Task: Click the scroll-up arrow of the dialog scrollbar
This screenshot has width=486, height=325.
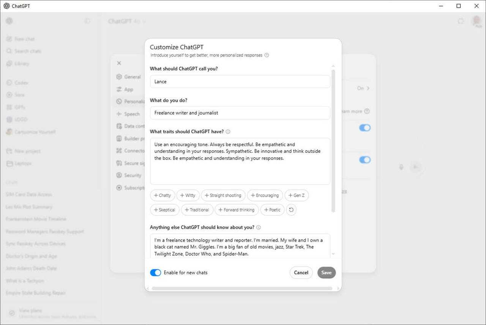Action: coord(333,66)
